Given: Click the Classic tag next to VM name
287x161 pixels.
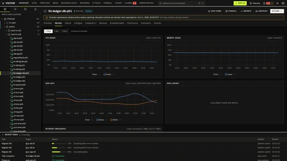Looking at the screenshot, I should pyautogui.click(x=88, y=11).
